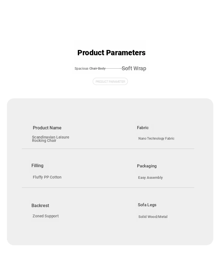This screenshot has height=259, width=220.
Task: Click the Zoned Support value
Action: [x=46, y=216]
